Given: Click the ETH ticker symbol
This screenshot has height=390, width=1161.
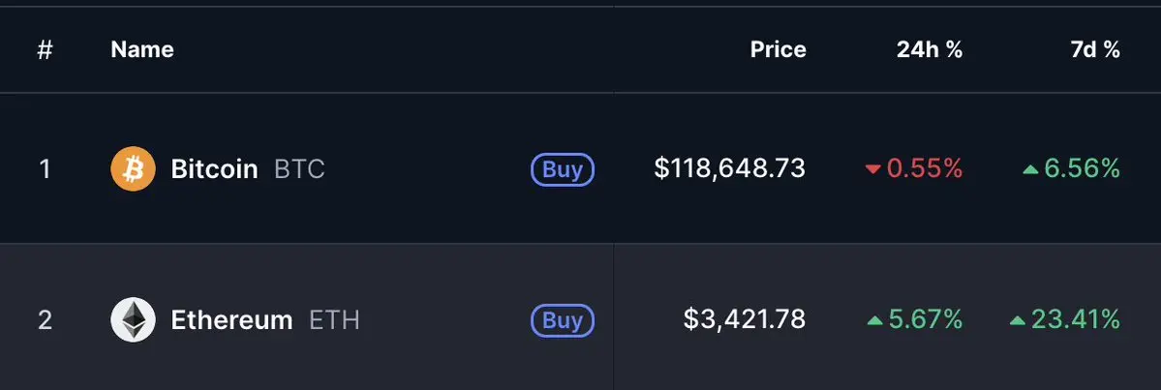Looking at the screenshot, I should (x=334, y=320).
